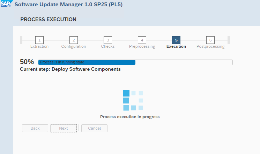Select roadmap step number 3 box

click(x=108, y=40)
